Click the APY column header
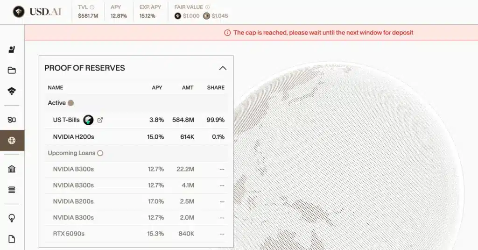 click(x=157, y=87)
